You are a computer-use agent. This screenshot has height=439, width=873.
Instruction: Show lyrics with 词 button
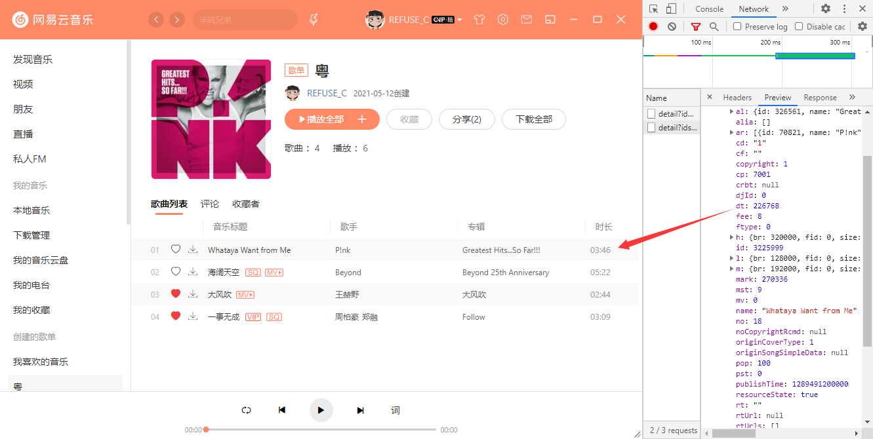pyautogui.click(x=396, y=410)
